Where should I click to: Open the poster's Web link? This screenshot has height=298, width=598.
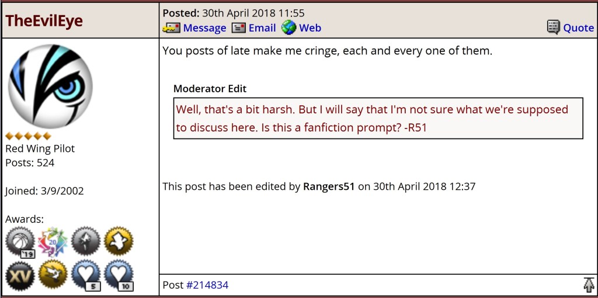(x=310, y=28)
